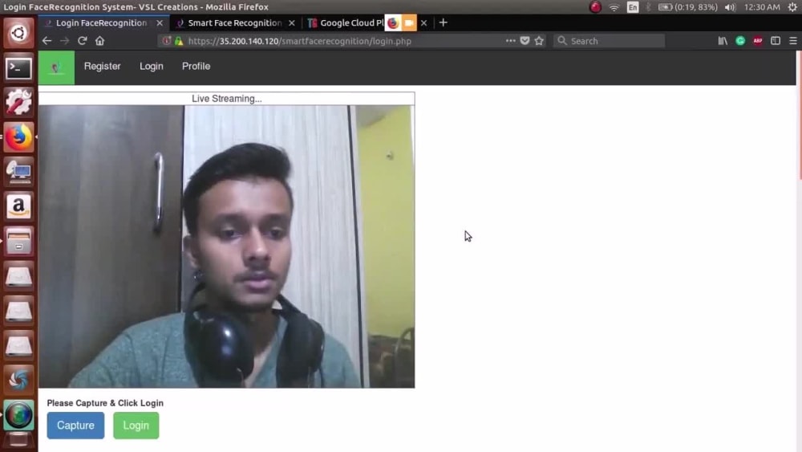
Task: Open Ubuntu Dash search in launcher
Action: [19, 33]
